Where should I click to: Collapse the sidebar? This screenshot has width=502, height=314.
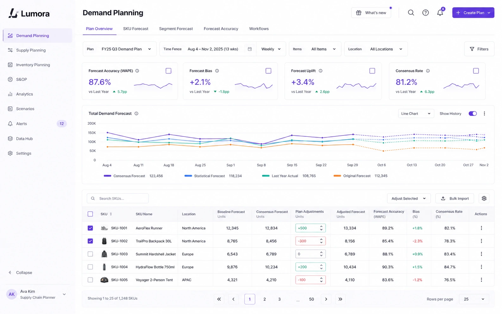click(x=21, y=273)
